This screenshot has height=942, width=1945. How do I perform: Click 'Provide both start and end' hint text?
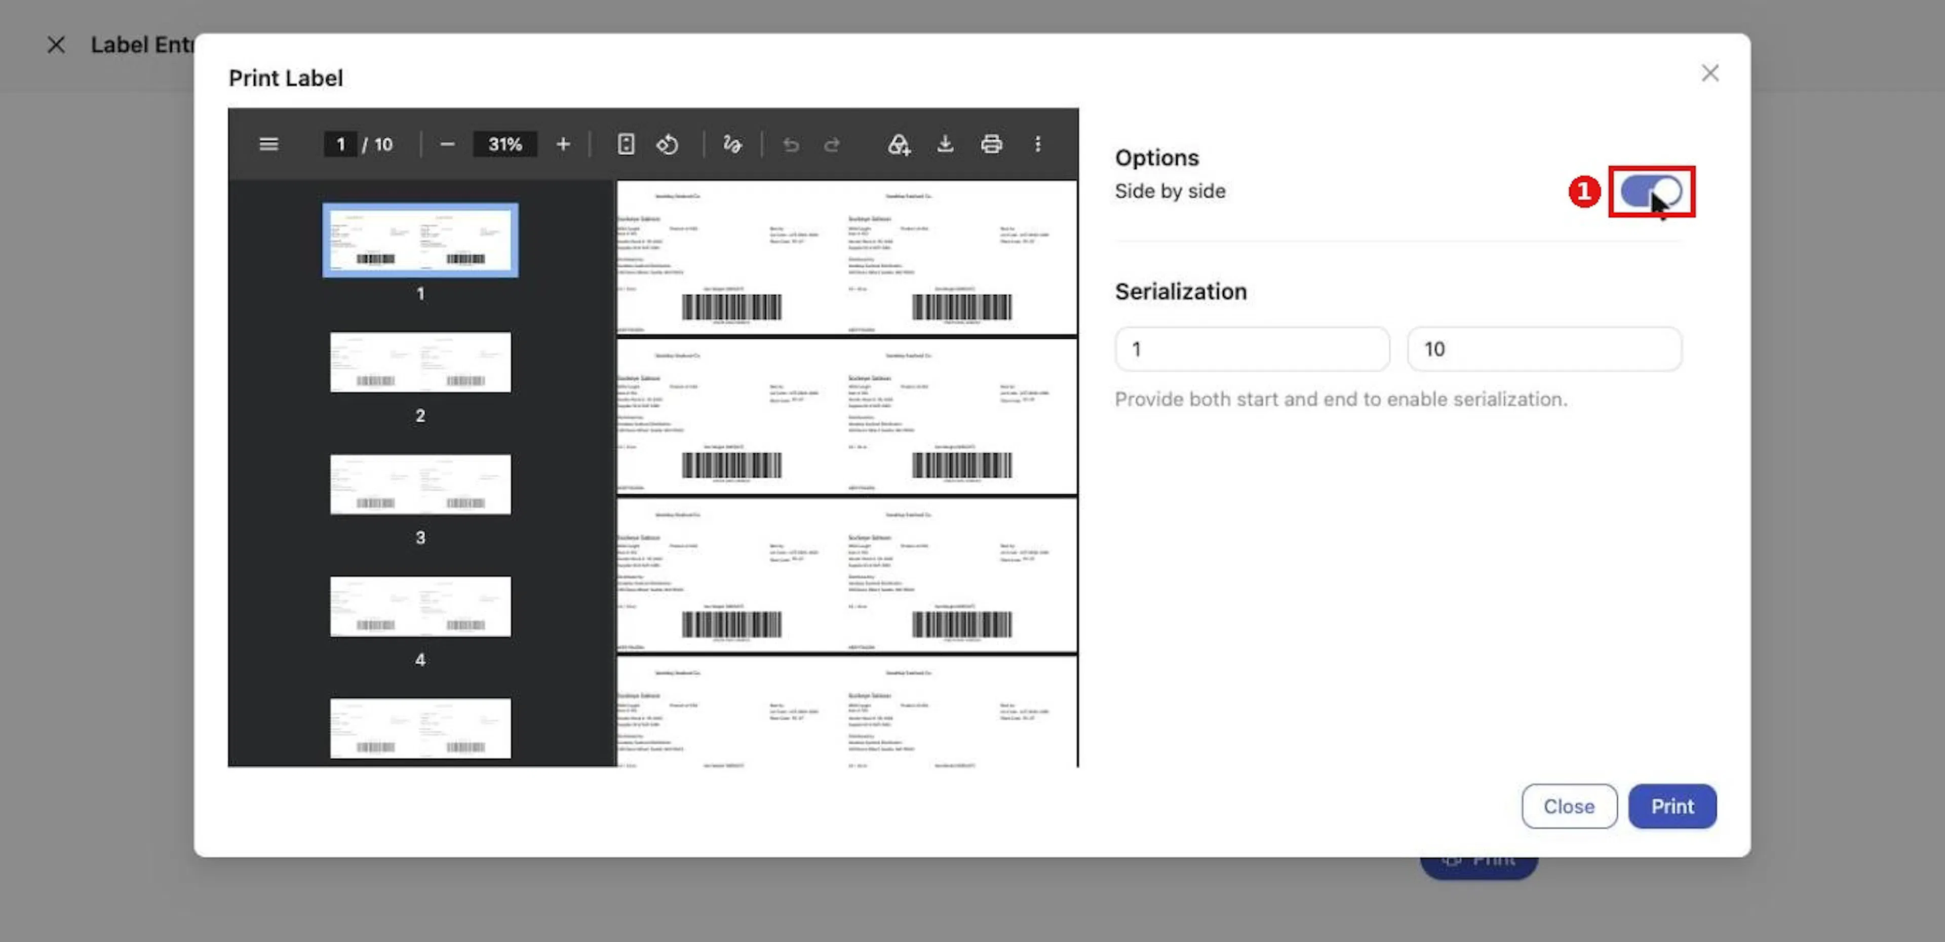(1341, 399)
